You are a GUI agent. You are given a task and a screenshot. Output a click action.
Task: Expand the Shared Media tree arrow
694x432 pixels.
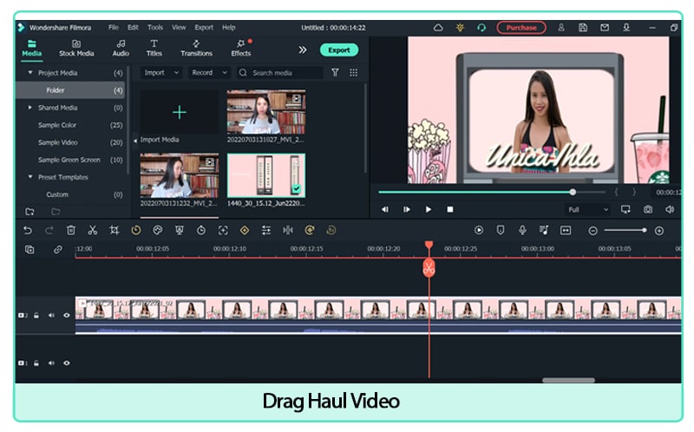[x=30, y=108]
